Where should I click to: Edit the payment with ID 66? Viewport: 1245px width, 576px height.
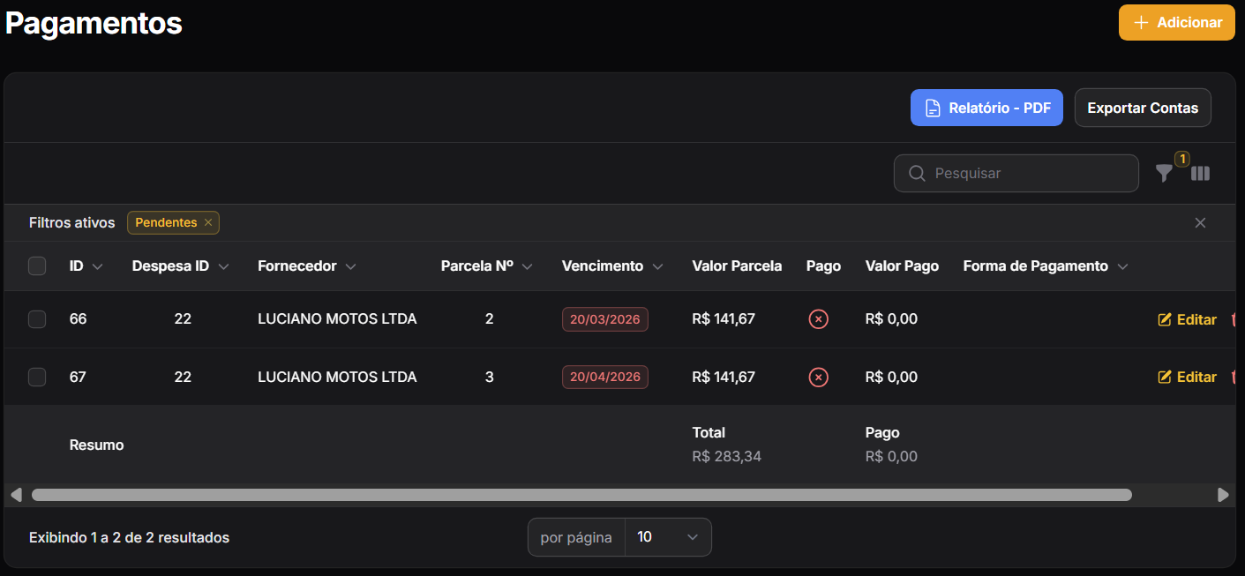(1187, 319)
